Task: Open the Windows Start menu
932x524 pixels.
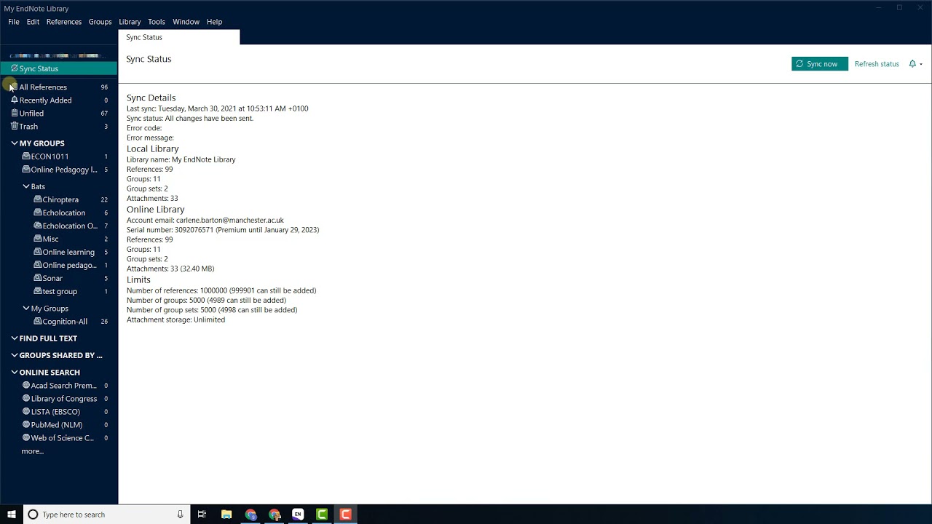Action: click(12, 515)
